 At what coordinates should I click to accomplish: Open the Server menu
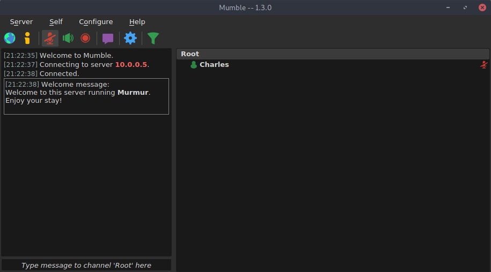point(21,22)
